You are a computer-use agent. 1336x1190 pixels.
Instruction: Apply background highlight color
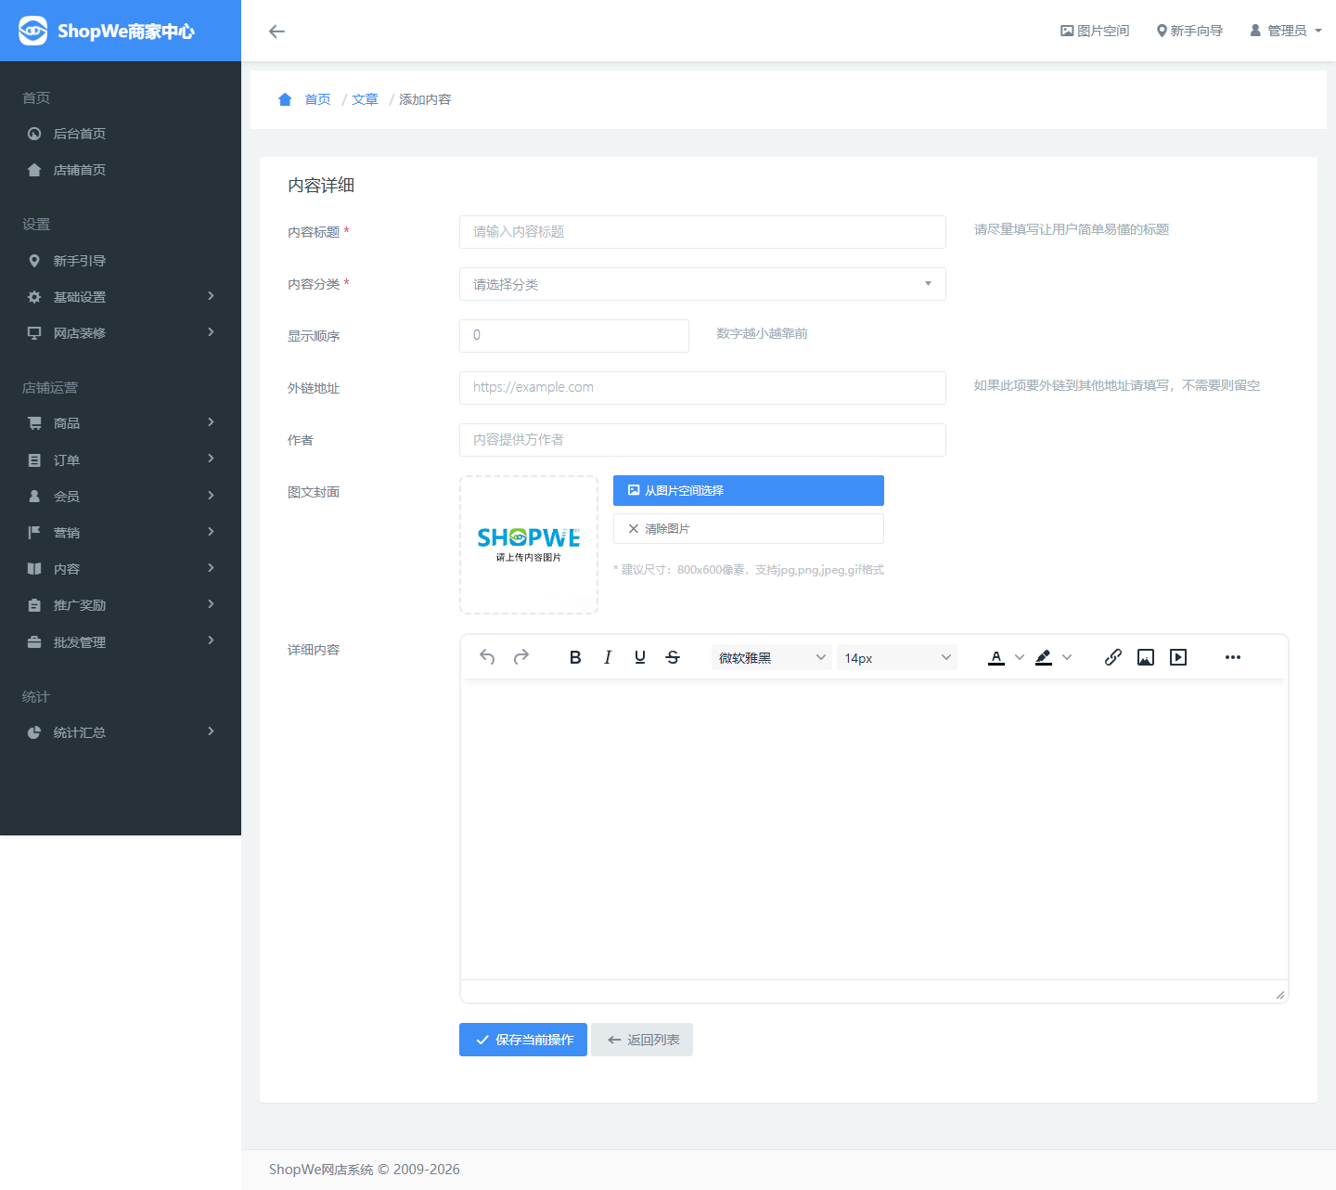1044,657
